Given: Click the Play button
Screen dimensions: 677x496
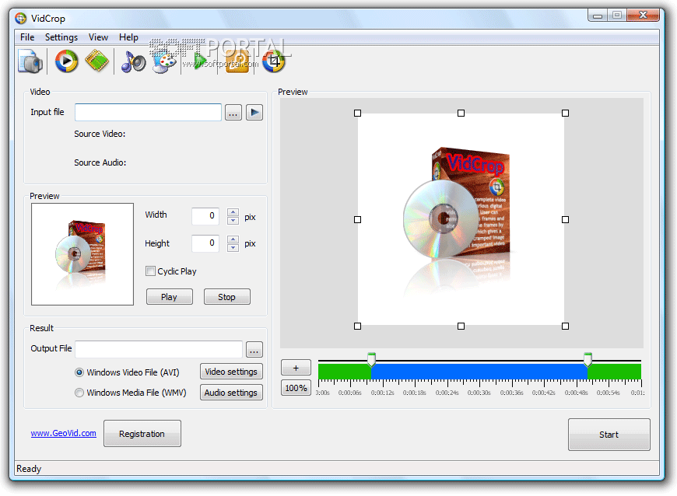Looking at the screenshot, I should [170, 297].
